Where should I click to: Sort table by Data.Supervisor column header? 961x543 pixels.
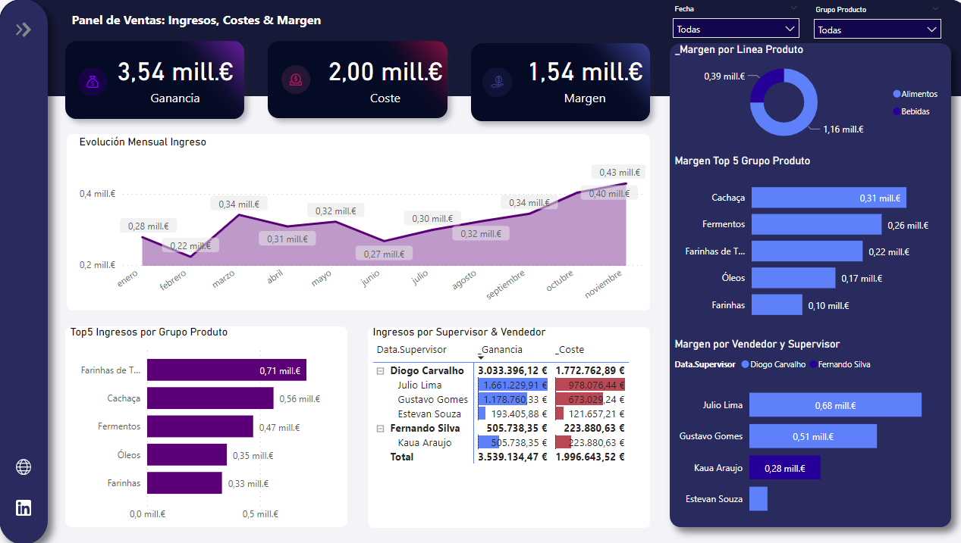click(x=412, y=349)
